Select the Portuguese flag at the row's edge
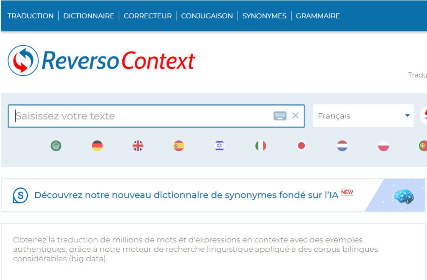427x280 pixels. tap(423, 146)
